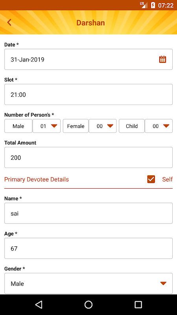
Task: Focus the Name field containing sai
Action: click(88, 213)
